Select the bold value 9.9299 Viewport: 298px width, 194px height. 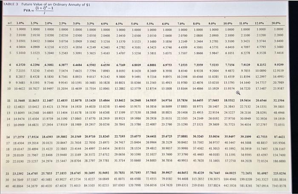pyautogui.click(x=279, y=65)
